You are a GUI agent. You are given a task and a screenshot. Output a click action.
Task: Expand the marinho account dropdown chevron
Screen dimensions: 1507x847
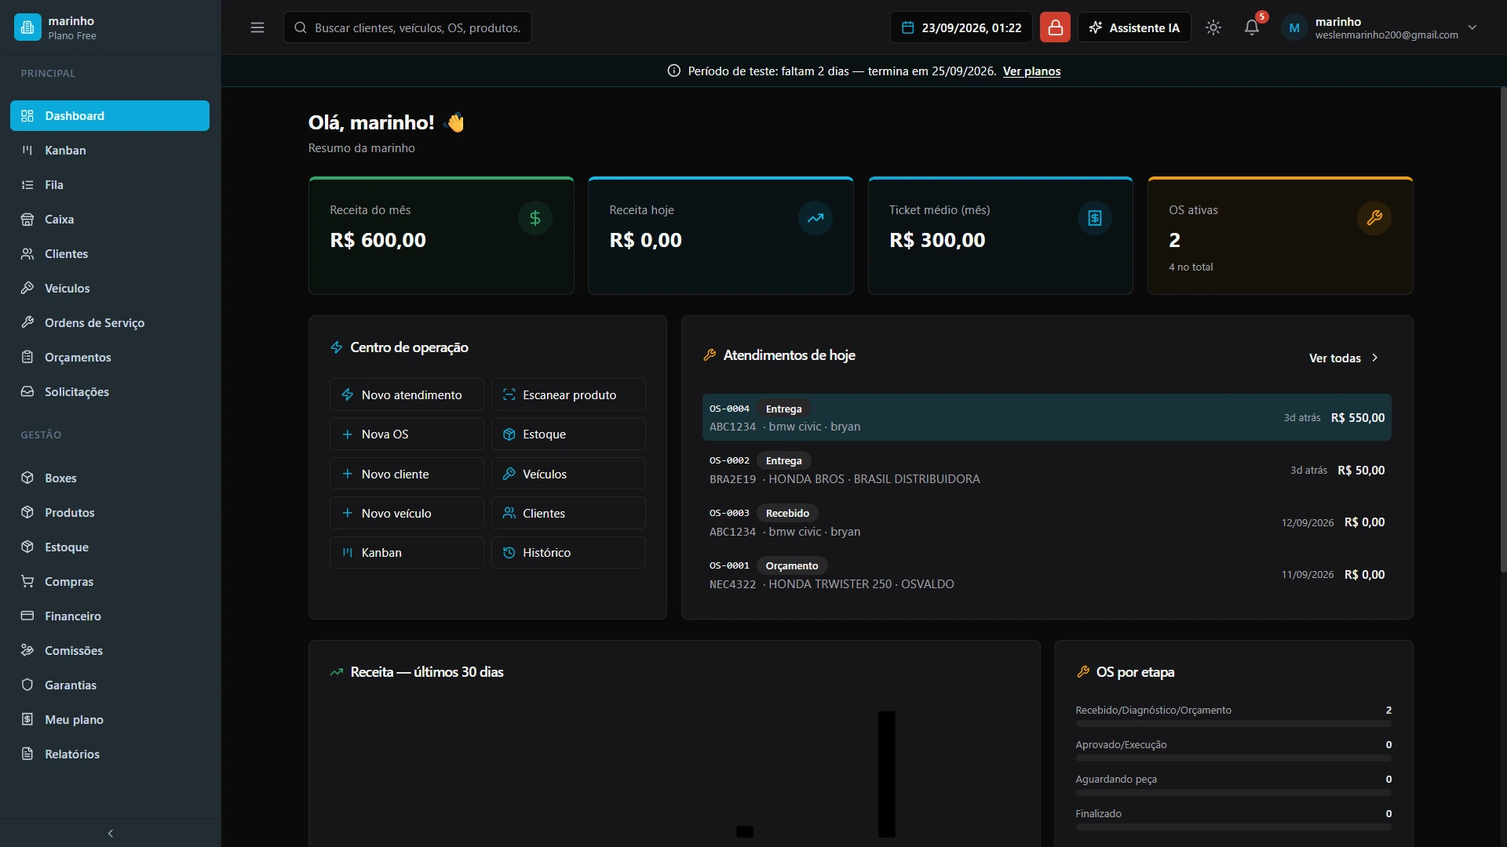[1472, 27]
